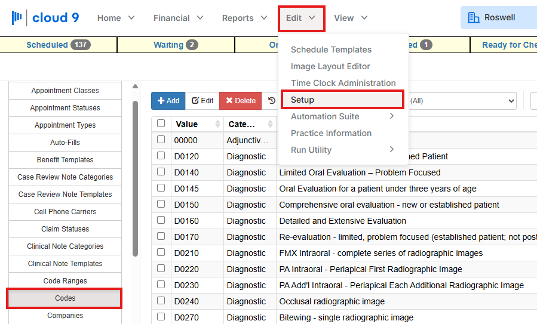Open the Reports dropdown menu
This screenshot has height=324, width=537.
[x=244, y=18]
